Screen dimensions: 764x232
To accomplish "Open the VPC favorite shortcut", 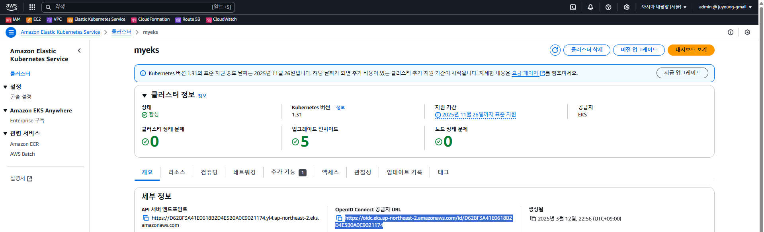I will 54,19.
